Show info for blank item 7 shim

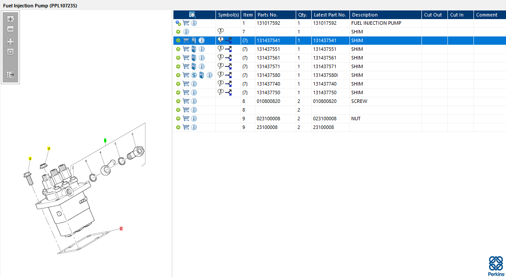[186, 32]
